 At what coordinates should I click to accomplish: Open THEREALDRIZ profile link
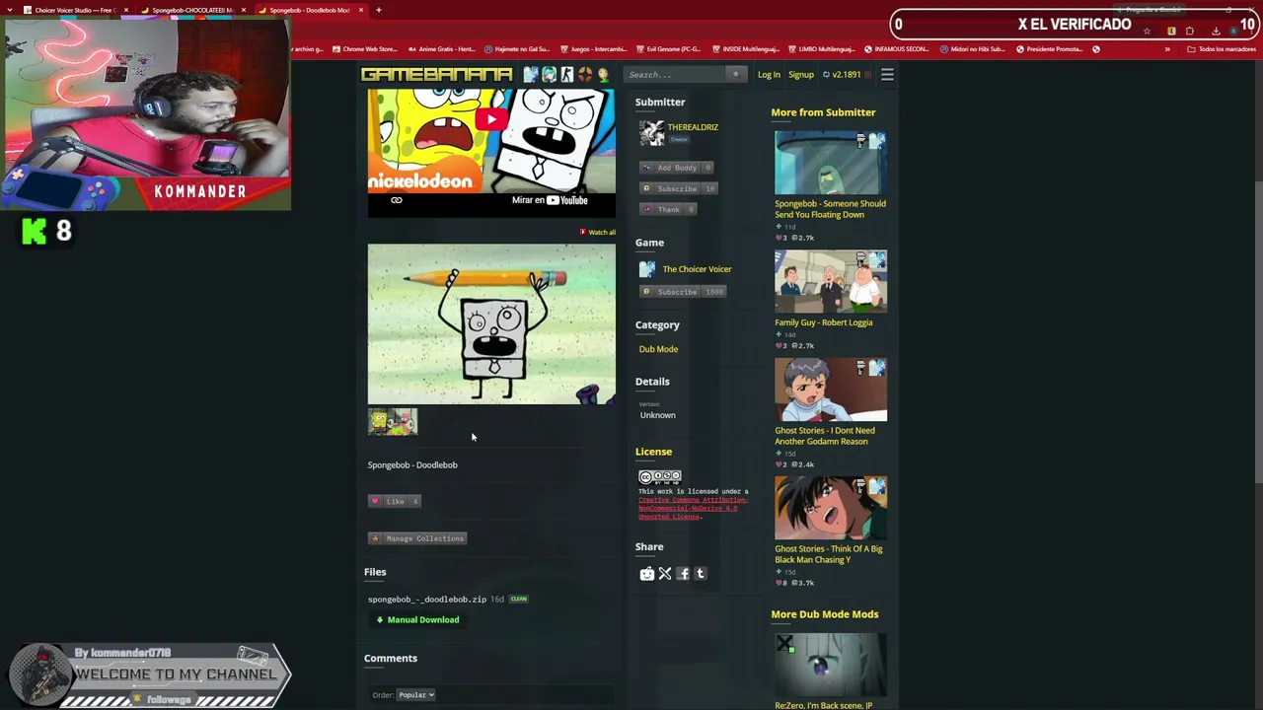693,127
